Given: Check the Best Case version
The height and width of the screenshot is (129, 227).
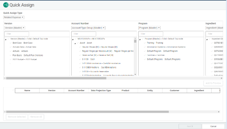Looking at the screenshot, I should coord(10,43).
